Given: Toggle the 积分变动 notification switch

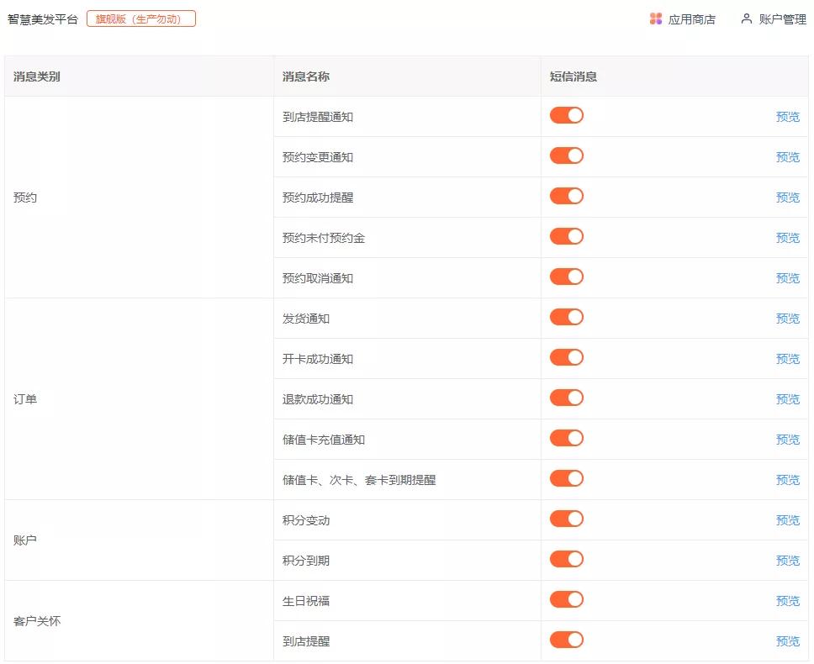Looking at the screenshot, I should pyautogui.click(x=566, y=519).
